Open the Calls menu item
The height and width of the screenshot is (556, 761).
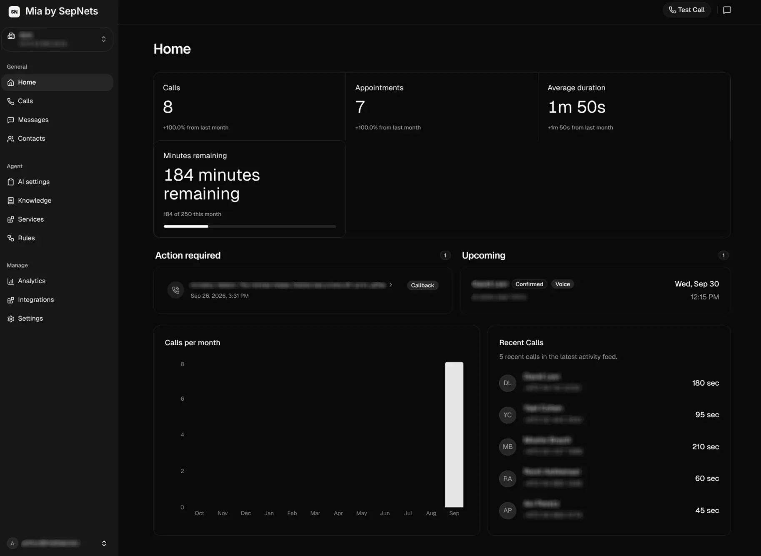tap(58, 101)
